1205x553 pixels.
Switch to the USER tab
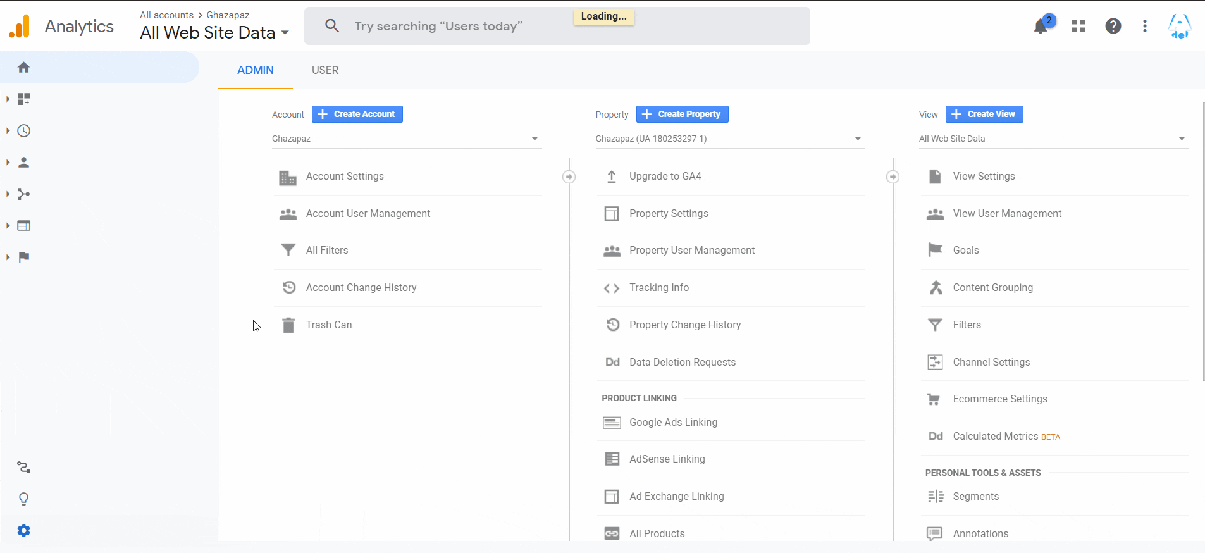coord(325,70)
